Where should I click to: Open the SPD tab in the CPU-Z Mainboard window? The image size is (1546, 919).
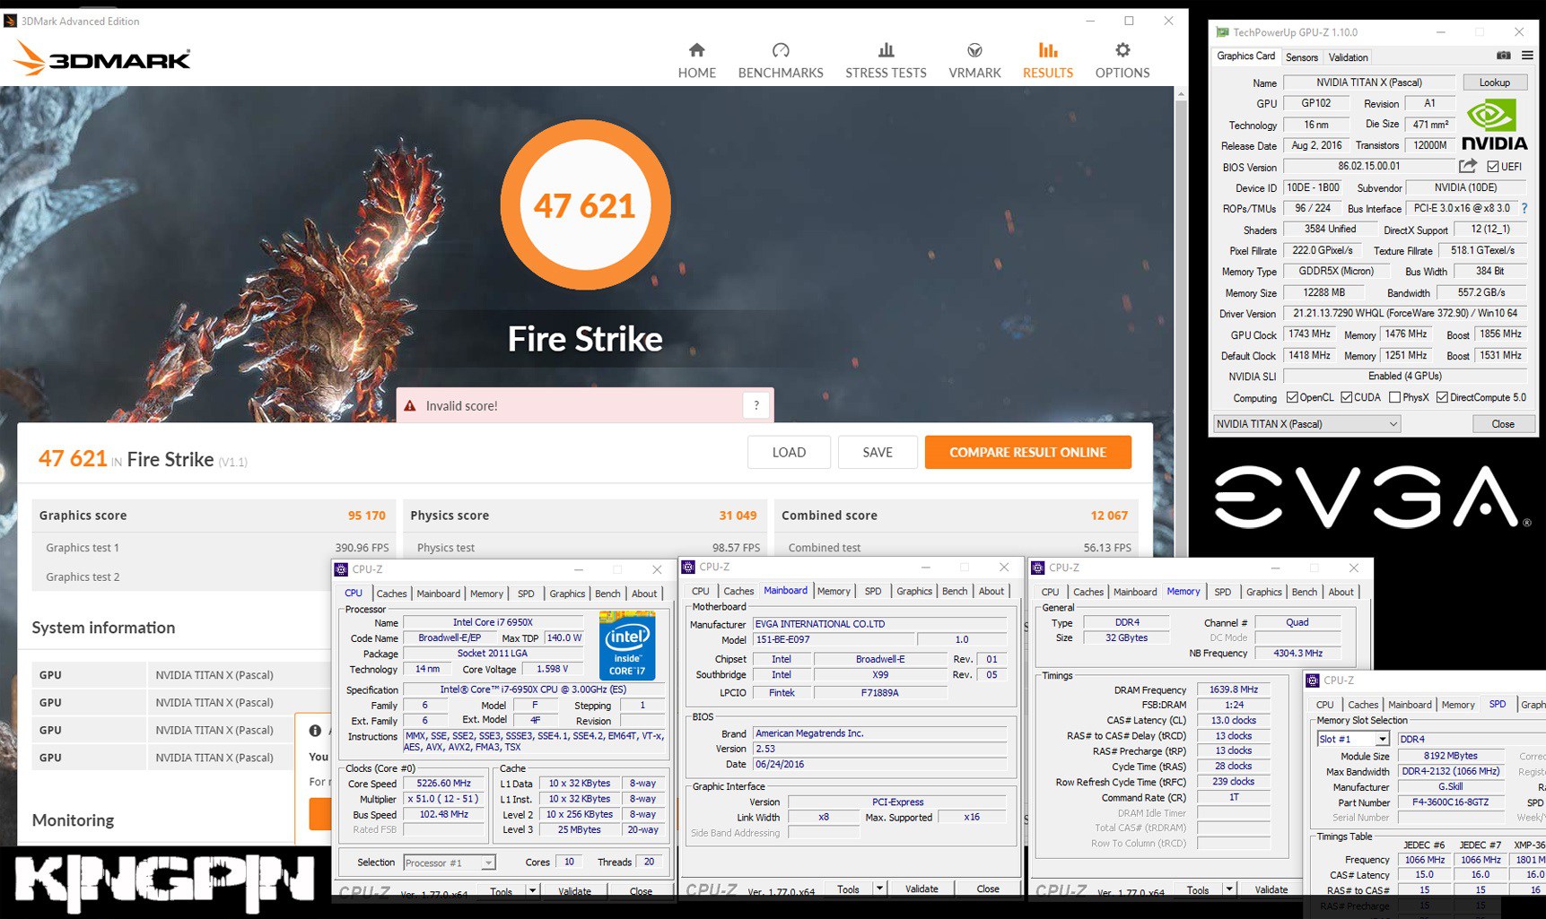coord(872,591)
